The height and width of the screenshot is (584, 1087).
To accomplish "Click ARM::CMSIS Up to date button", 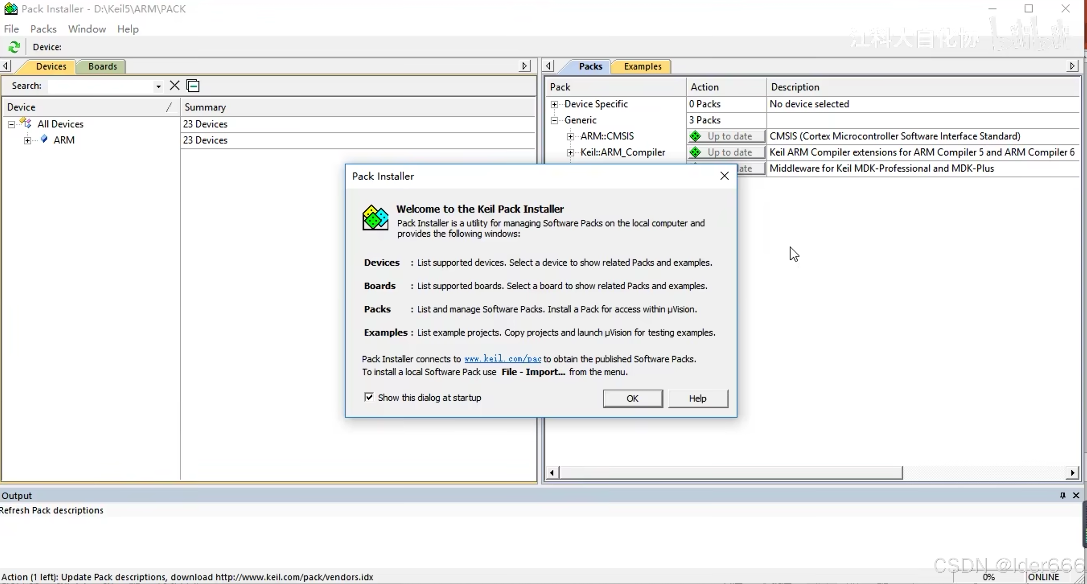I will pos(726,136).
